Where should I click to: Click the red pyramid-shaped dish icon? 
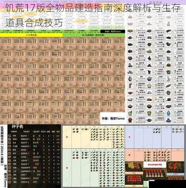(x=149, y=65)
